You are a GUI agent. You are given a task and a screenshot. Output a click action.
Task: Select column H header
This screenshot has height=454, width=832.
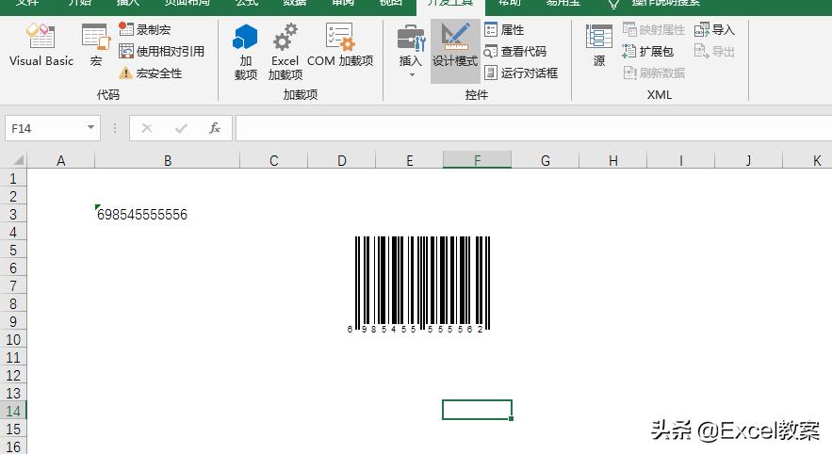pyautogui.click(x=613, y=160)
